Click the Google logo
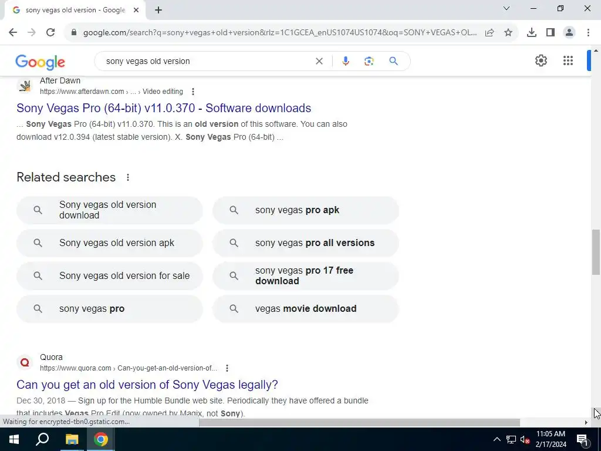601x451 pixels. click(x=40, y=62)
